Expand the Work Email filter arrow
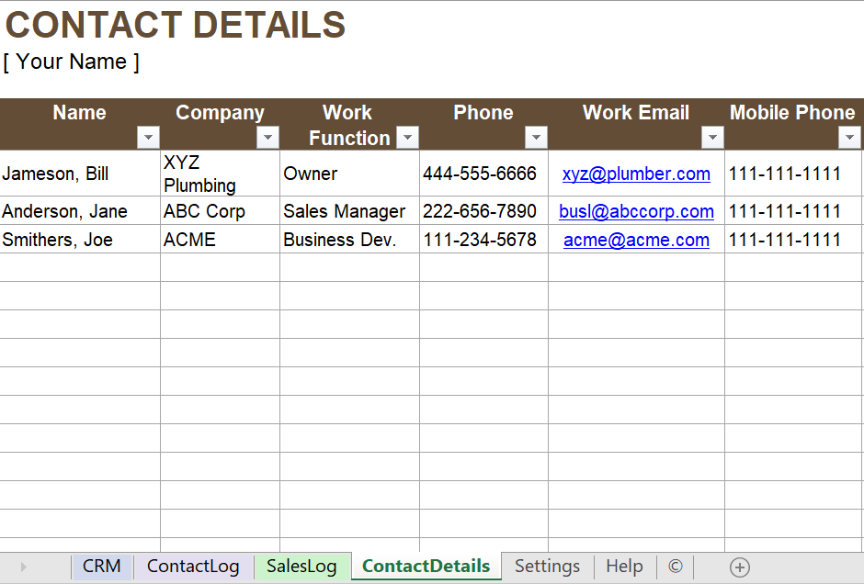Image resolution: width=864 pixels, height=584 pixels. (x=712, y=138)
